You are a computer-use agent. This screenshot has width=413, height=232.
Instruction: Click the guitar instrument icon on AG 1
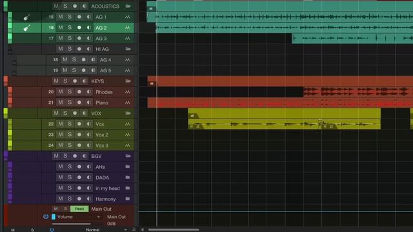26,17
